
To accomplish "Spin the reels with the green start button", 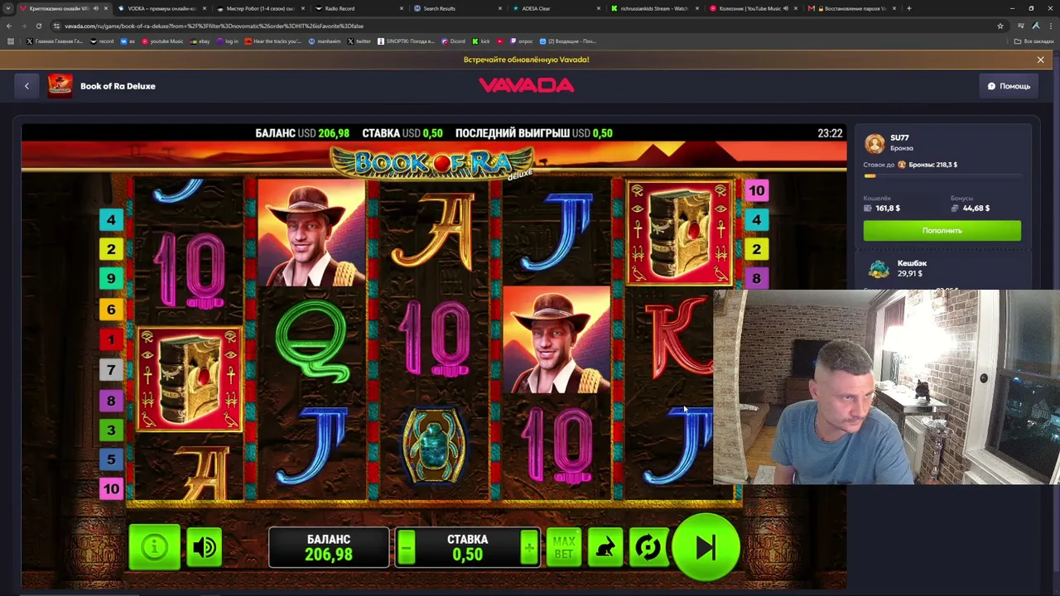I will click(x=706, y=547).
